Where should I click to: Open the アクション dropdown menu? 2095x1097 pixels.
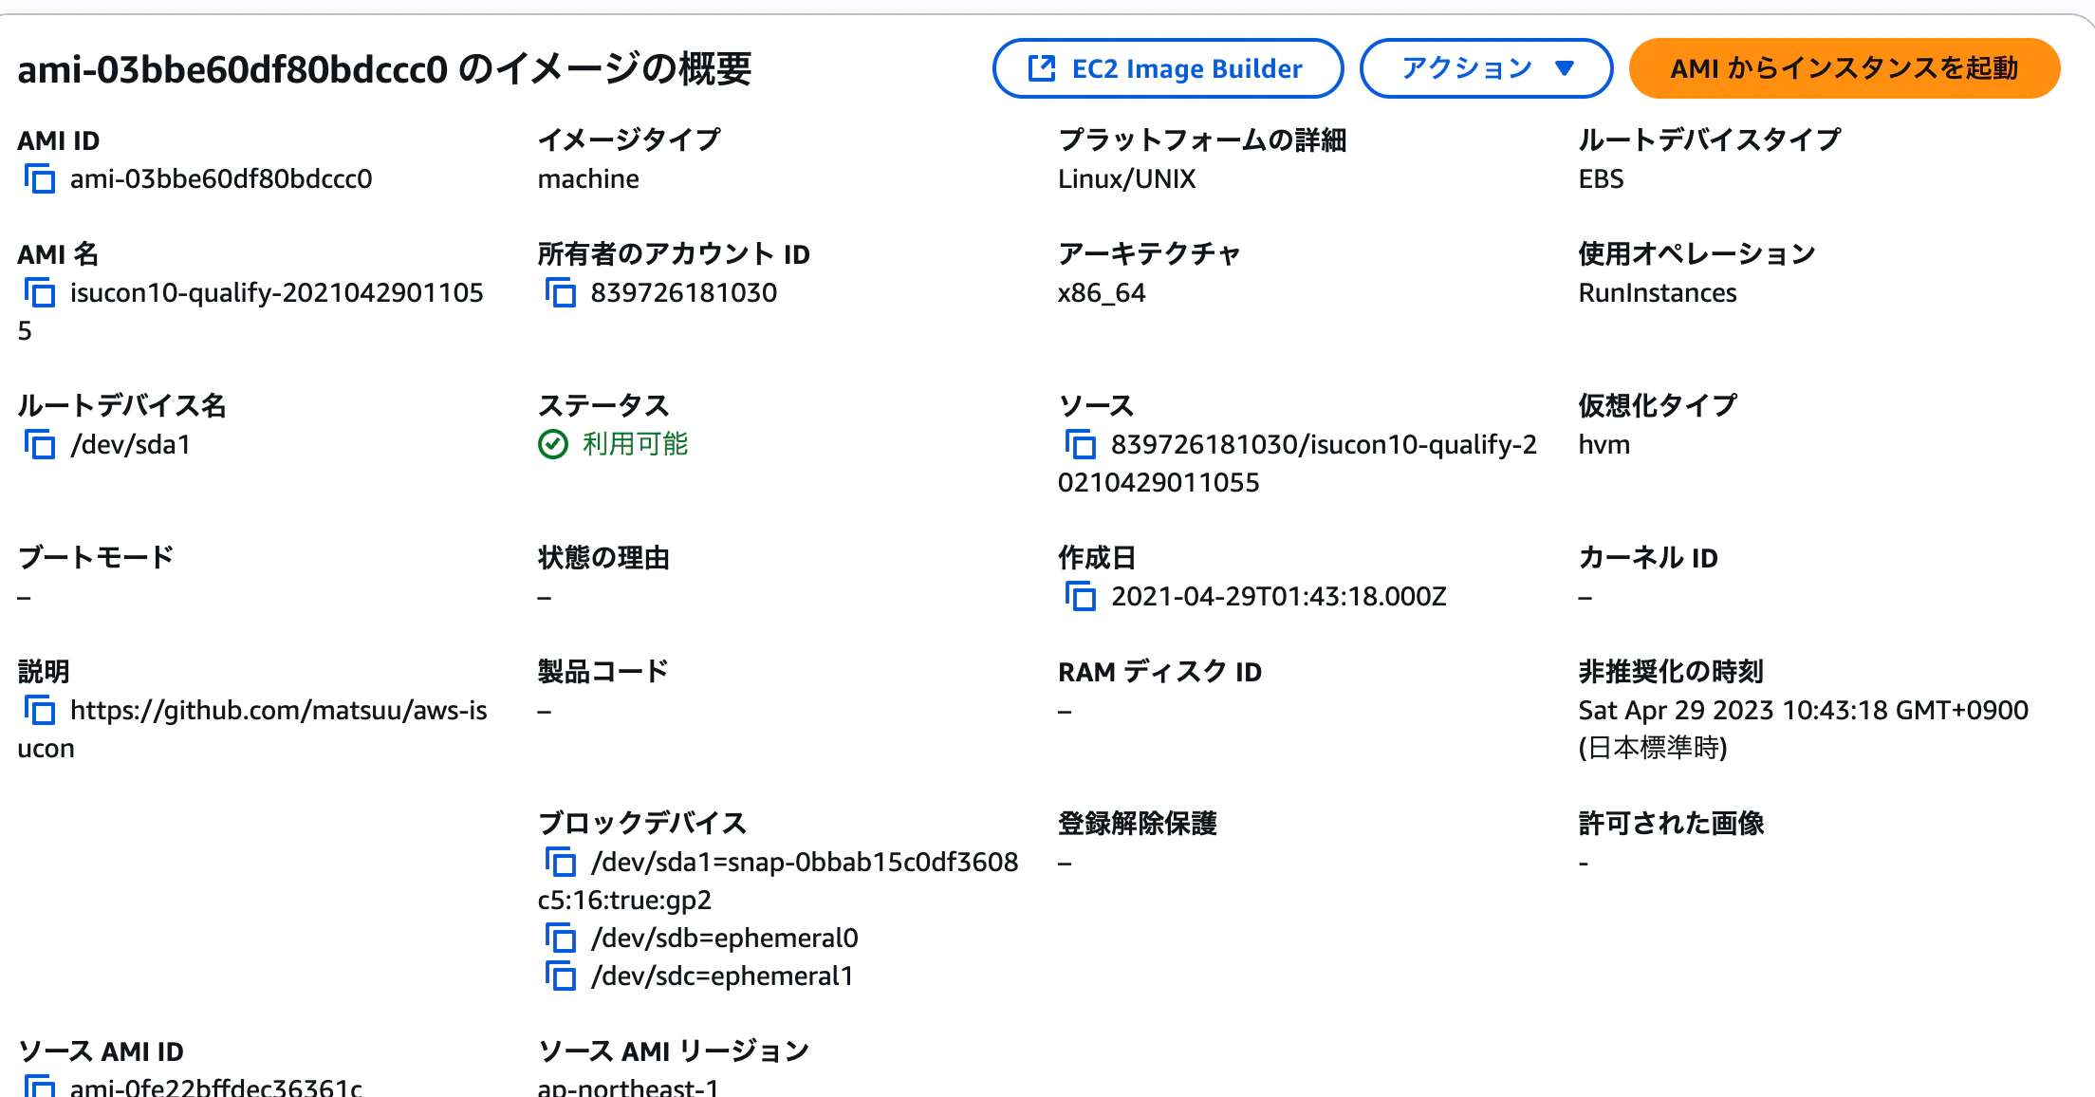pyautogui.click(x=1486, y=68)
